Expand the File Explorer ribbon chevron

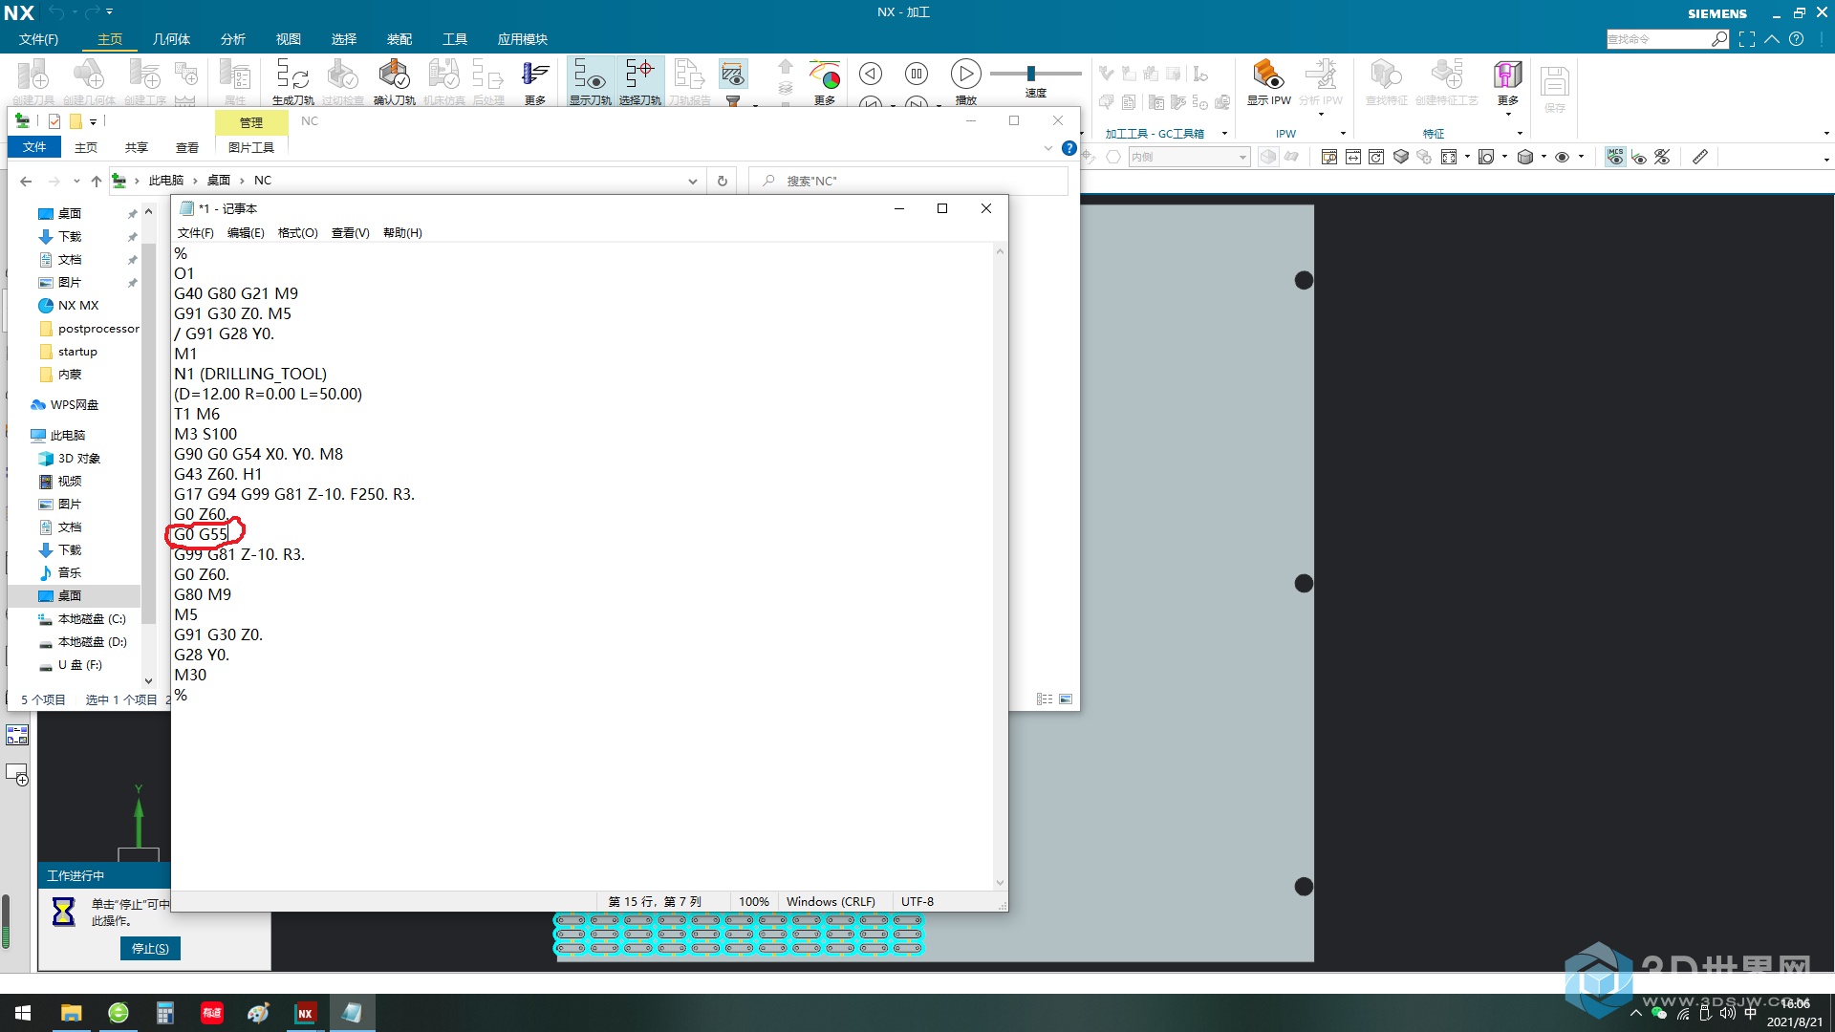pos(1048,148)
